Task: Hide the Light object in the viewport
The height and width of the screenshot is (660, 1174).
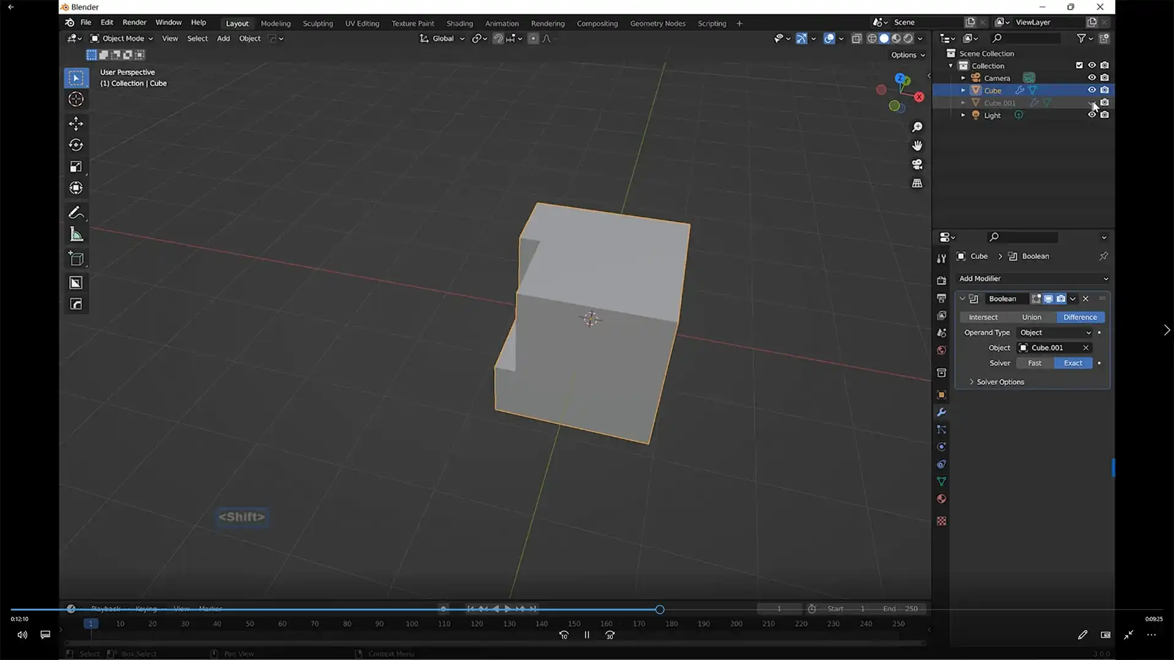Action: point(1093,115)
